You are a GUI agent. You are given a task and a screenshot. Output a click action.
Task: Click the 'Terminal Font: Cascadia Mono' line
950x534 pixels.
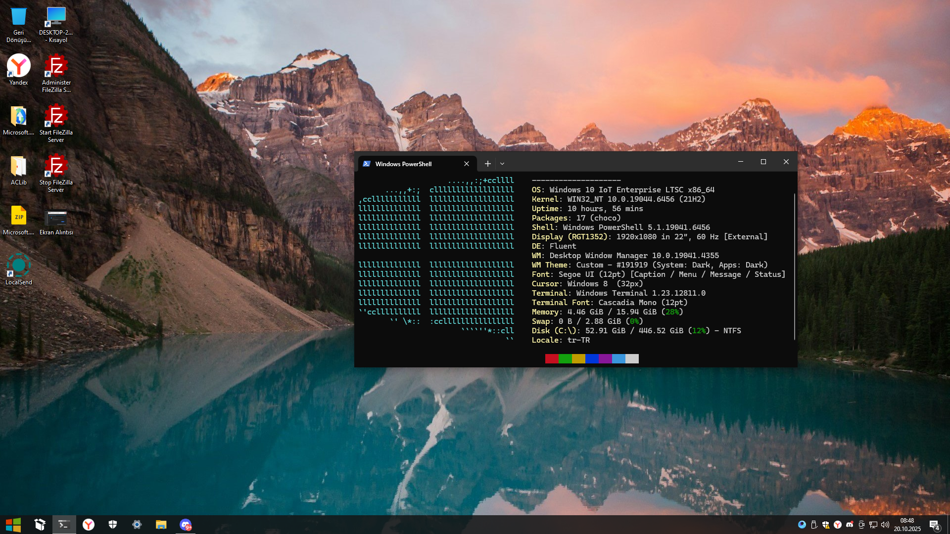point(610,303)
